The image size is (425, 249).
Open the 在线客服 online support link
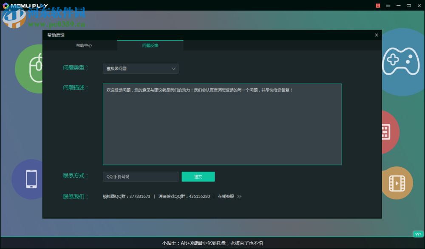[x=225, y=196]
